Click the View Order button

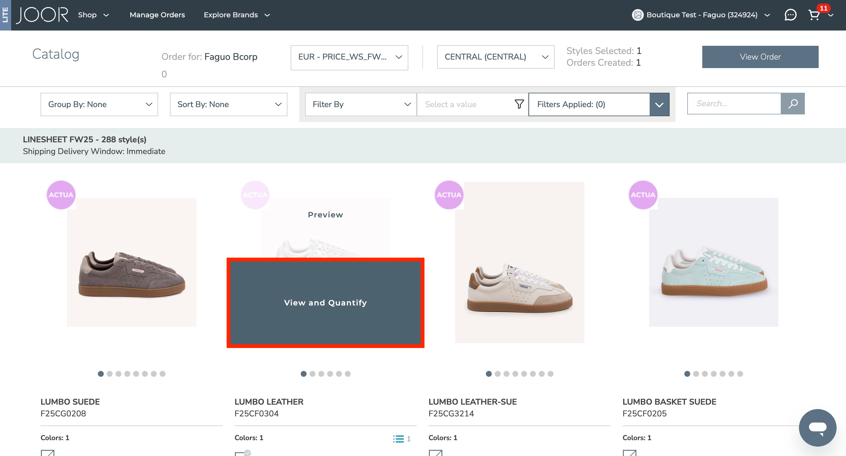pos(760,57)
